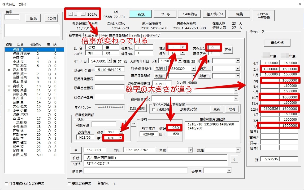Switch to the その他 tab
This screenshot has height=190, width=304.
pos(136,36)
